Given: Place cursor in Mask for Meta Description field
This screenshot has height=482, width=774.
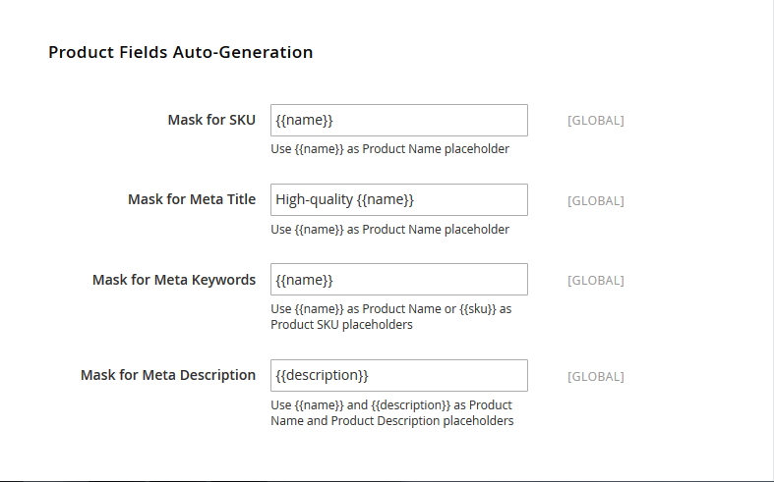Looking at the screenshot, I should [x=399, y=376].
